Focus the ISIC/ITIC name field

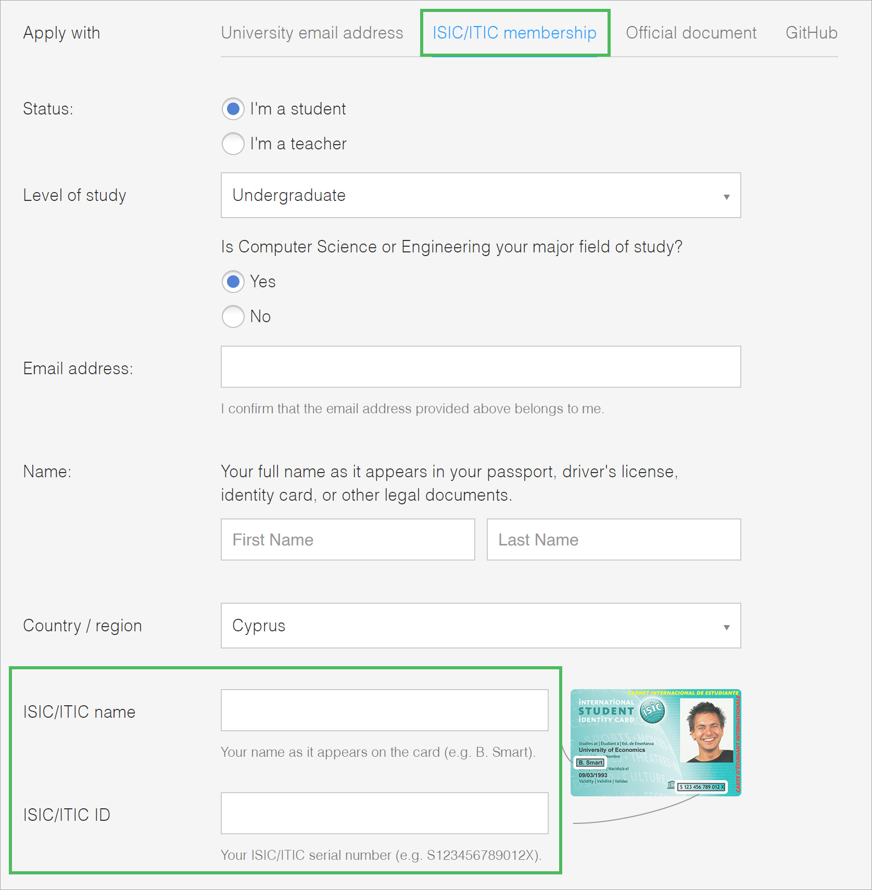click(x=384, y=710)
